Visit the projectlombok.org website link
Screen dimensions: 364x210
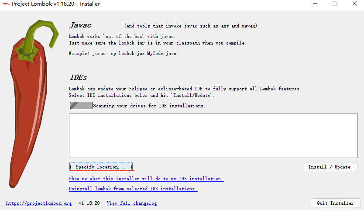[x=39, y=203]
